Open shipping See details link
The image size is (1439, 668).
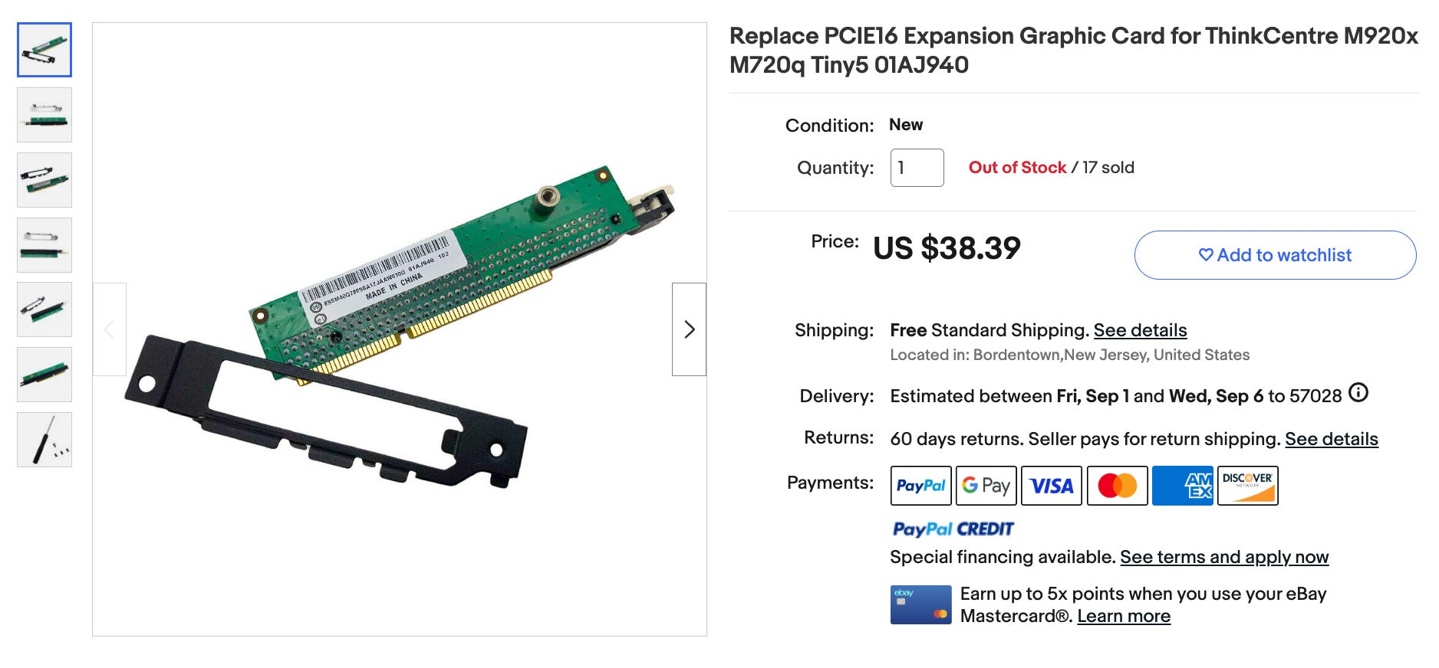[x=1140, y=330]
